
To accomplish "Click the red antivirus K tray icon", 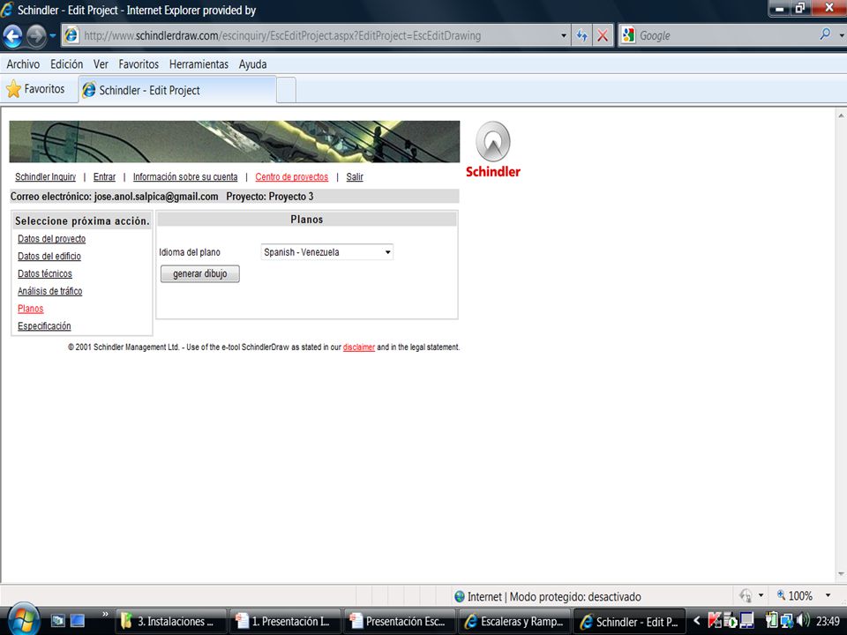I will point(714,621).
